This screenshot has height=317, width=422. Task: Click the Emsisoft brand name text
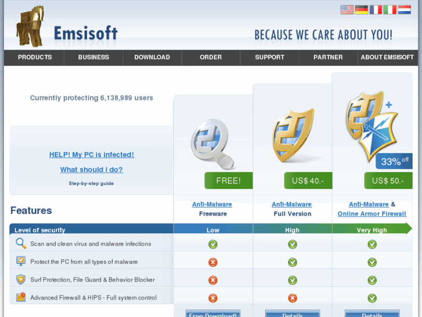click(x=85, y=33)
